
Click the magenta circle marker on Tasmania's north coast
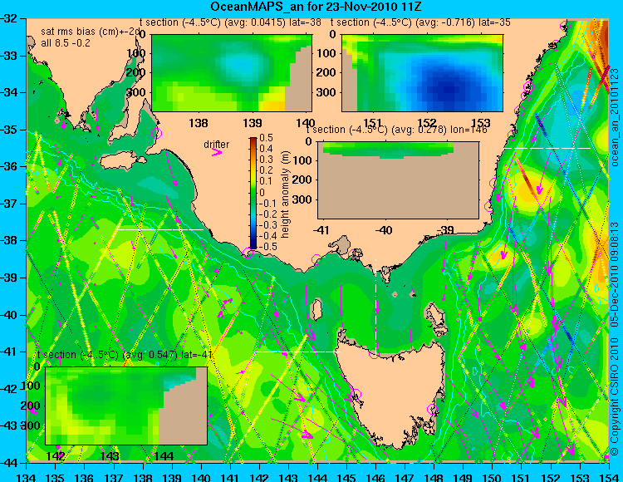pos(374,353)
